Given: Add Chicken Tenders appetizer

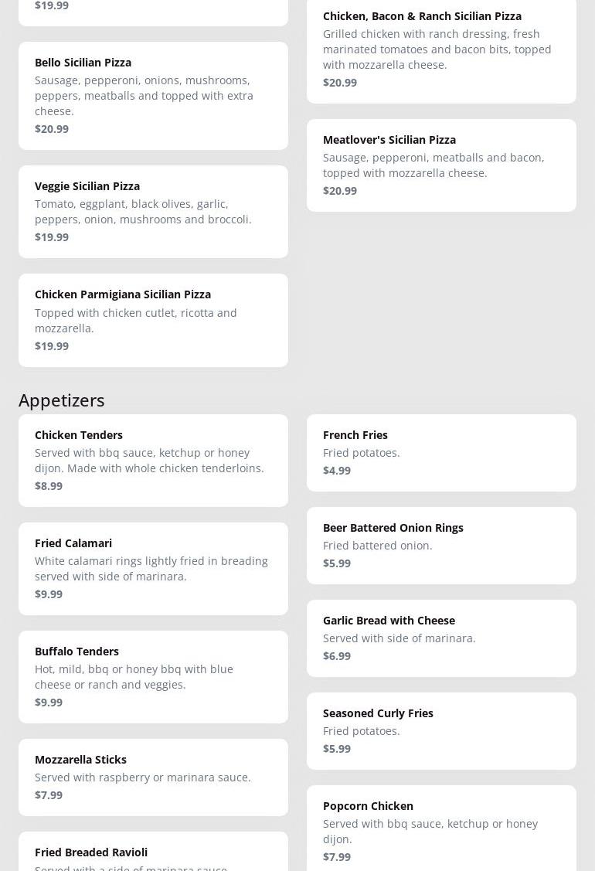Looking at the screenshot, I should (x=153, y=460).
